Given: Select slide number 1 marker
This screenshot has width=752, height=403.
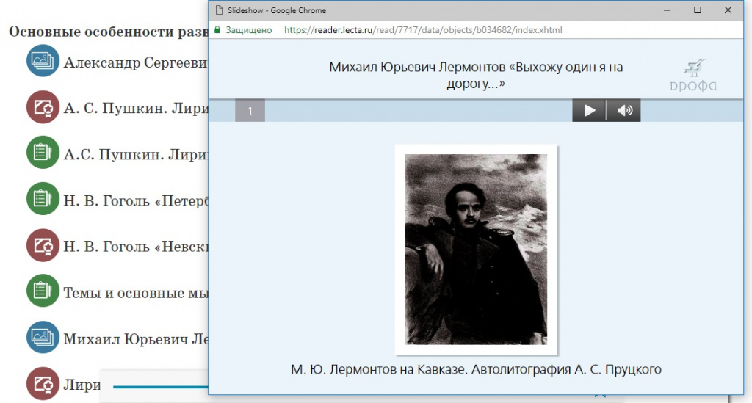Looking at the screenshot, I should [250, 111].
